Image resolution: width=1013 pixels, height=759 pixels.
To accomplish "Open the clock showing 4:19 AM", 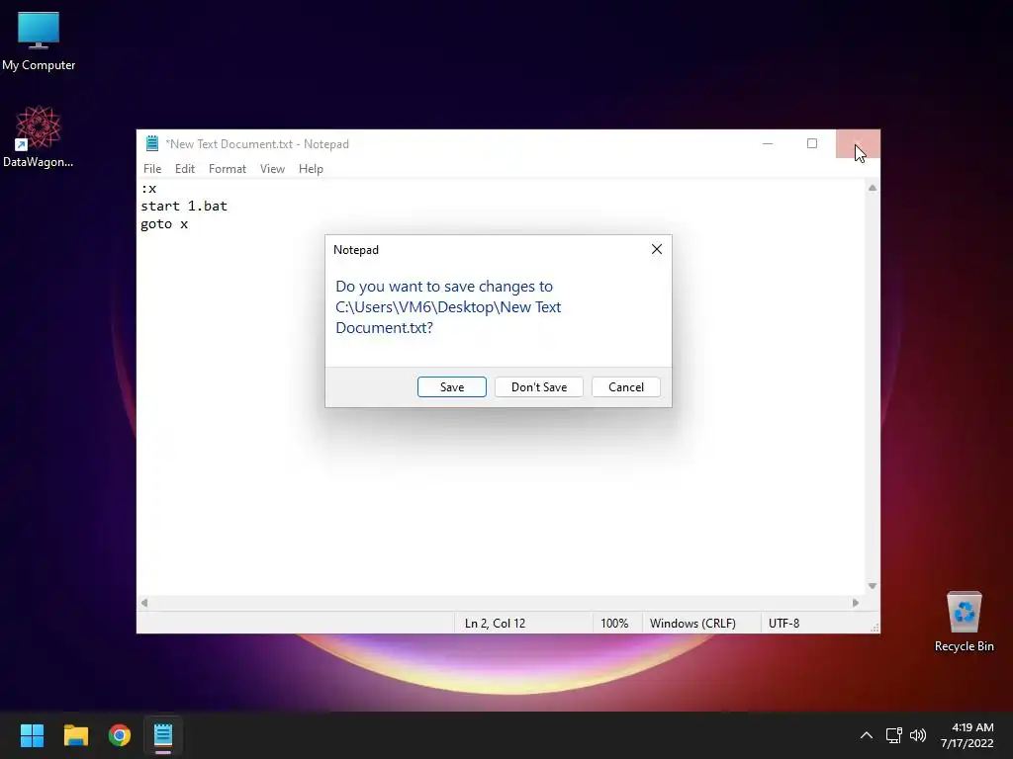I will (967, 735).
